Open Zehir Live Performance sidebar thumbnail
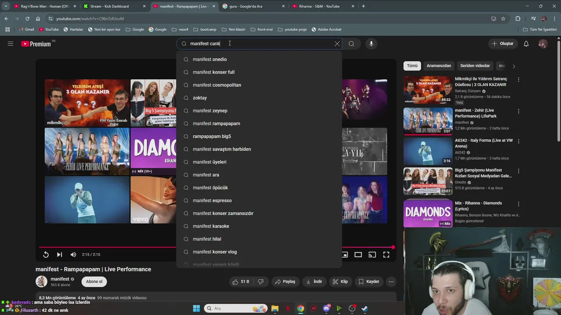The image size is (561, 315). point(428,121)
